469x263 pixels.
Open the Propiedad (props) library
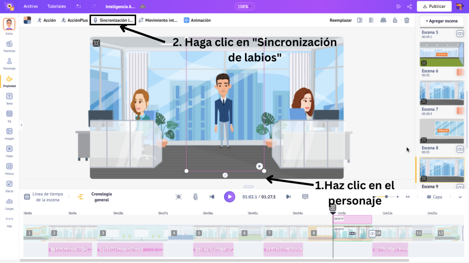coord(9,81)
